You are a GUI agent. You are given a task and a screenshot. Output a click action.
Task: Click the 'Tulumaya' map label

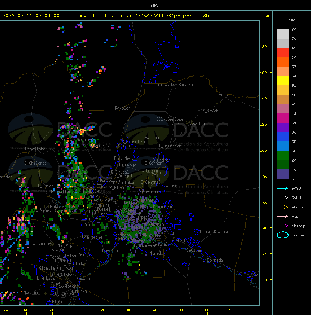(x=127, y=165)
